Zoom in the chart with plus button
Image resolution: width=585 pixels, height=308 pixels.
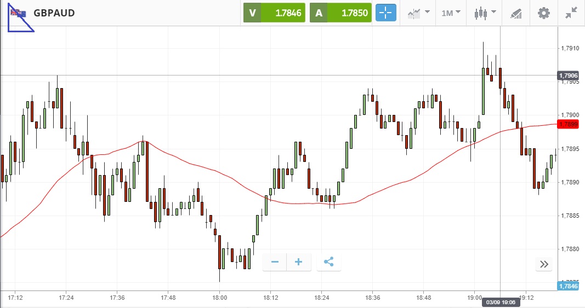299,262
